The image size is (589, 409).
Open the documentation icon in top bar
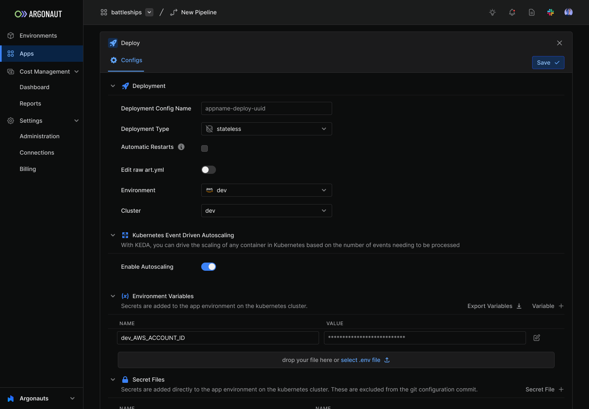tap(531, 12)
